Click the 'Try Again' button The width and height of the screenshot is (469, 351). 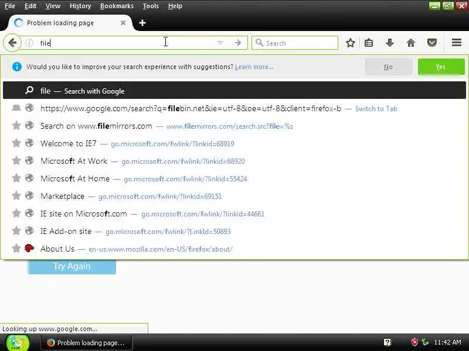coord(72,266)
